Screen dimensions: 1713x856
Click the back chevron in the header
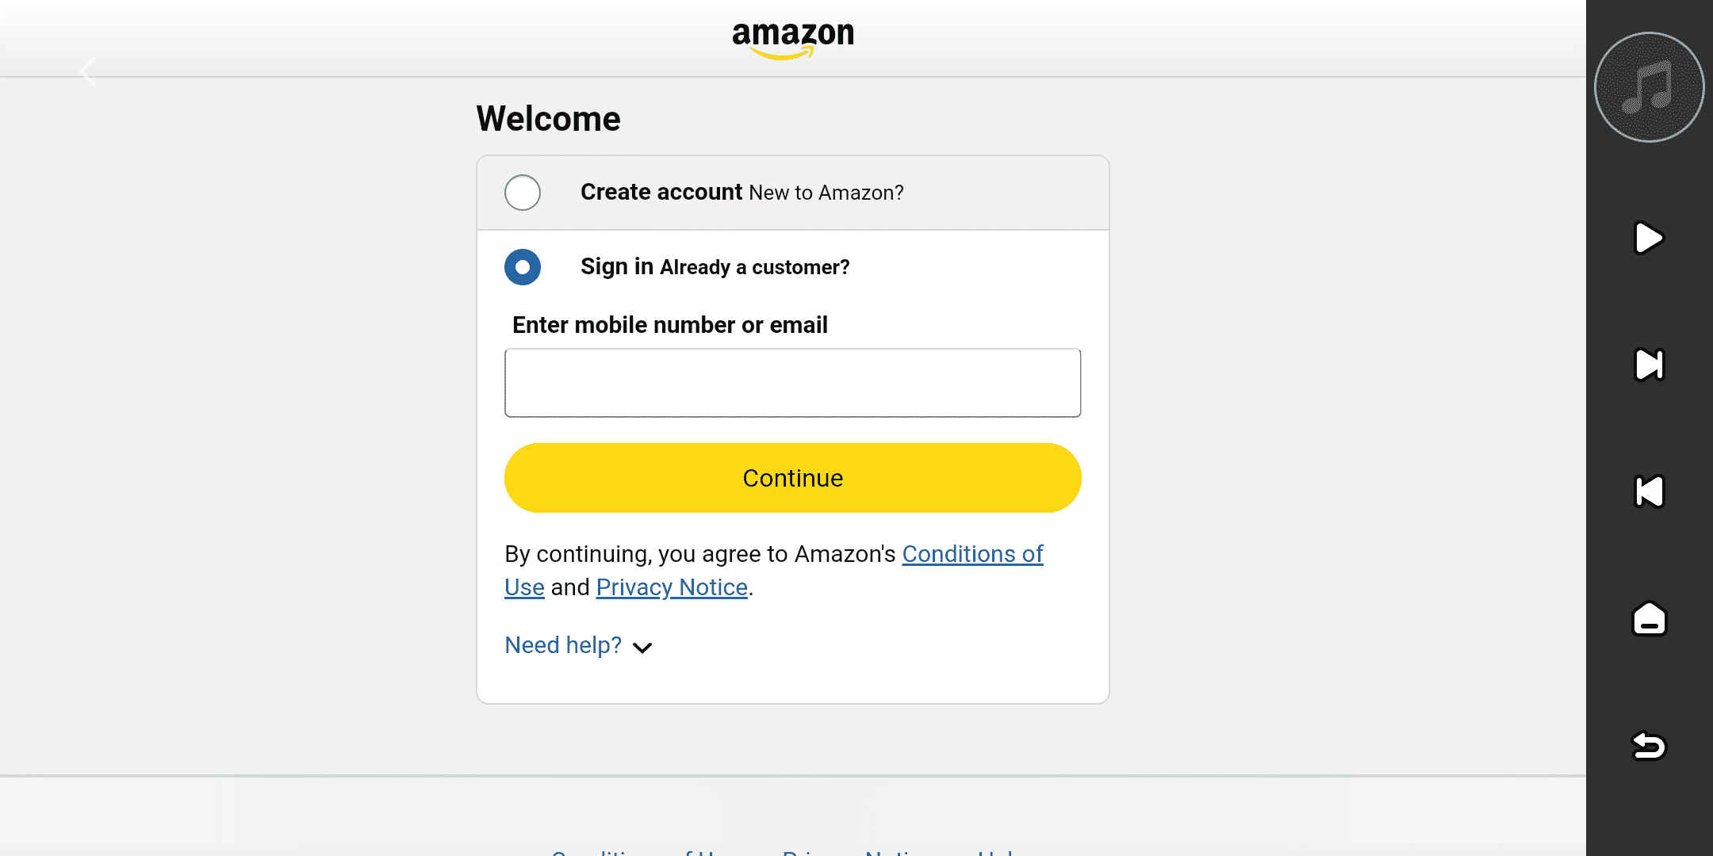point(88,71)
